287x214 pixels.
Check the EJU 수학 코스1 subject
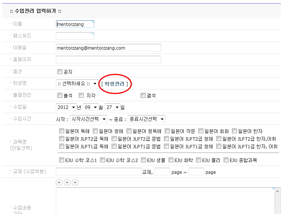point(62,160)
